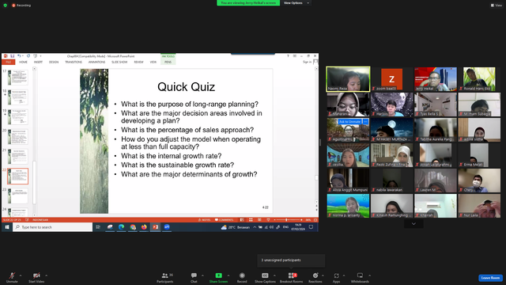This screenshot has width=506, height=285.
Task: Switch to Normal view icon in status bar
Action: 242,220
